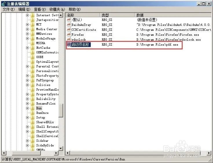Expand the Parental Controls key
The height and width of the screenshot is (163, 213).
coord(27,66)
